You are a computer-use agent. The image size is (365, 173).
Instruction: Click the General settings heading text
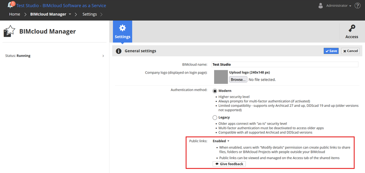(x=140, y=51)
